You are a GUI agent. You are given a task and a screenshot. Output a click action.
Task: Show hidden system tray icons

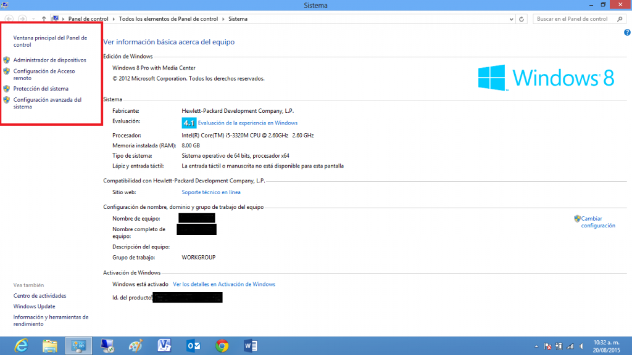pos(536,346)
